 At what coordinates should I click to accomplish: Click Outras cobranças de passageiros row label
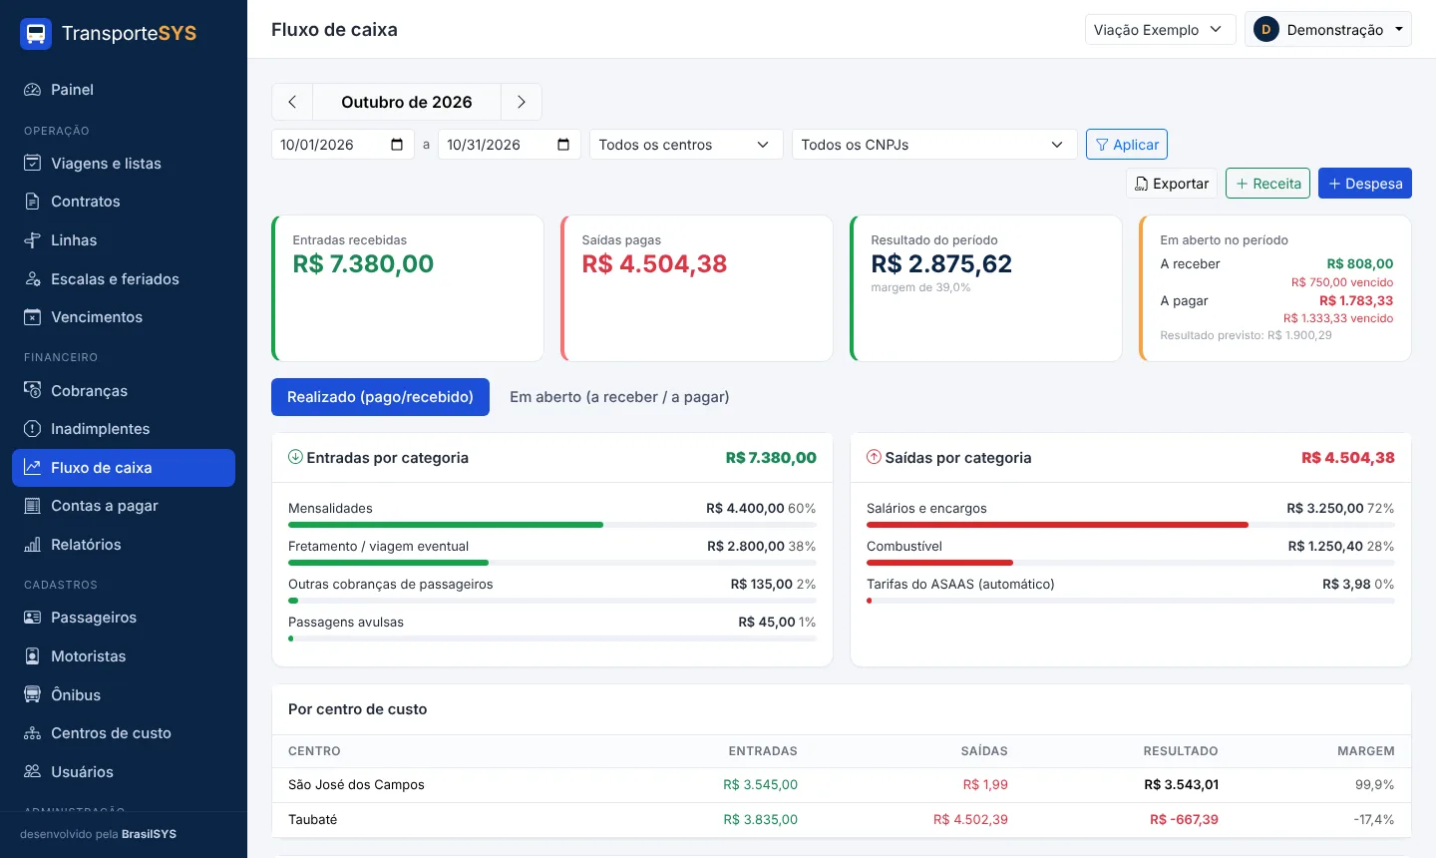[x=390, y=584]
